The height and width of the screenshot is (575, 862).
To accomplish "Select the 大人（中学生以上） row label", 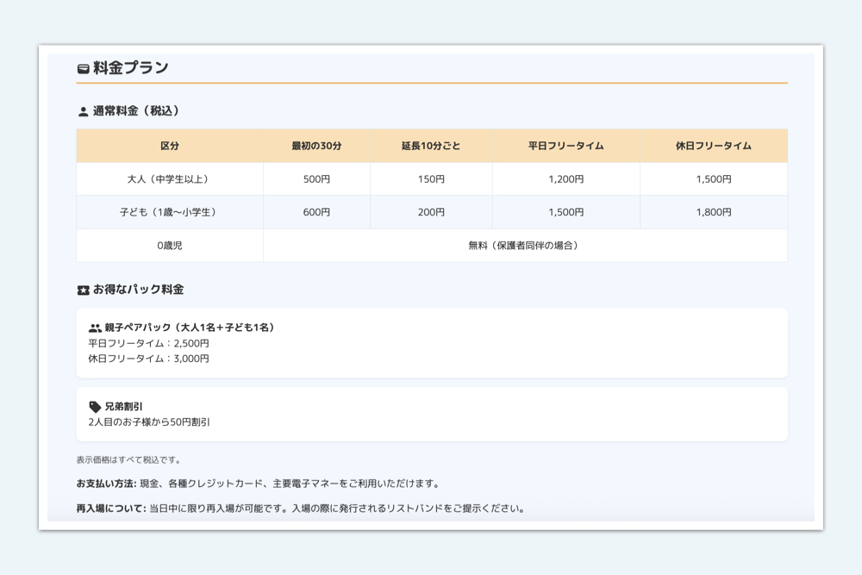I will click(170, 178).
